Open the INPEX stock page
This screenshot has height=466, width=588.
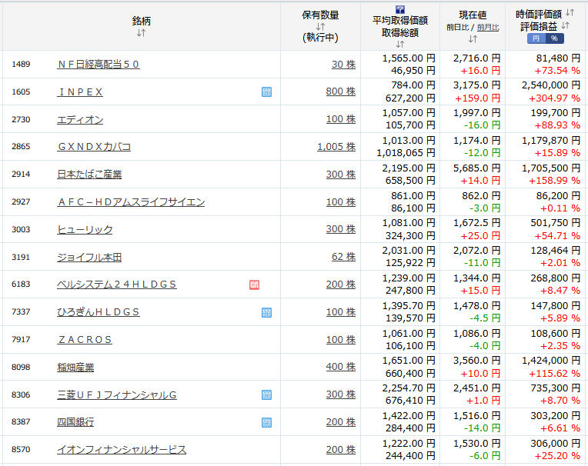pos(80,92)
